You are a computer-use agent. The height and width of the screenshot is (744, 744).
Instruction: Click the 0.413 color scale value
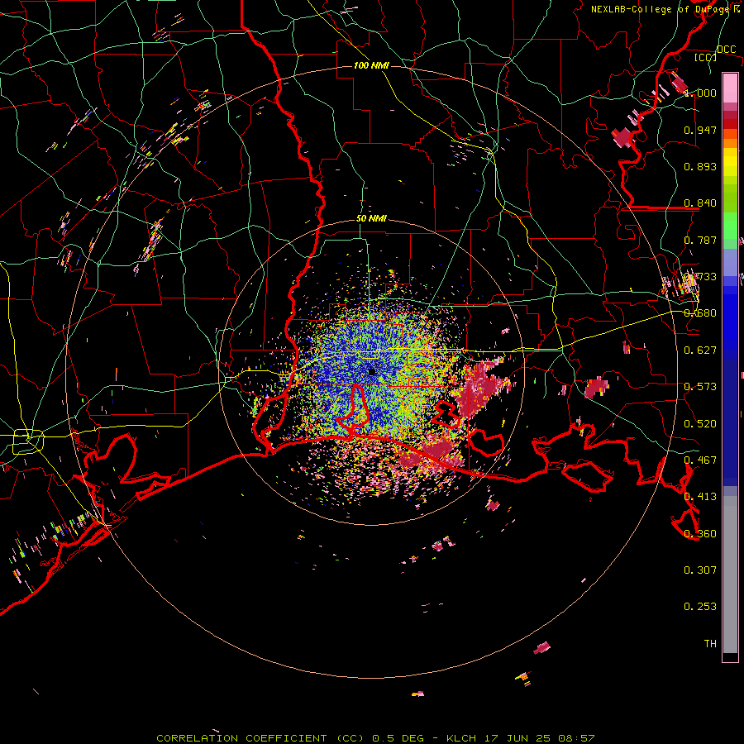pyautogui.click(x=700, y=497)
